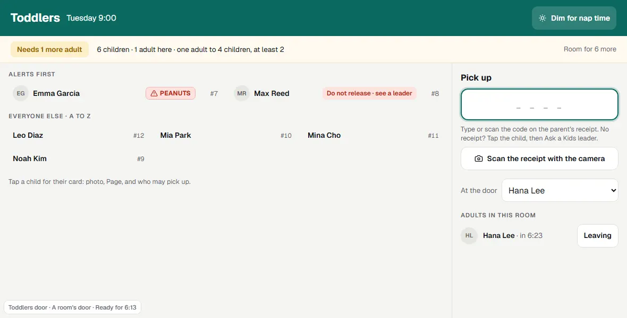Click tag number #7 for Emma Garcia

[214, 93]
